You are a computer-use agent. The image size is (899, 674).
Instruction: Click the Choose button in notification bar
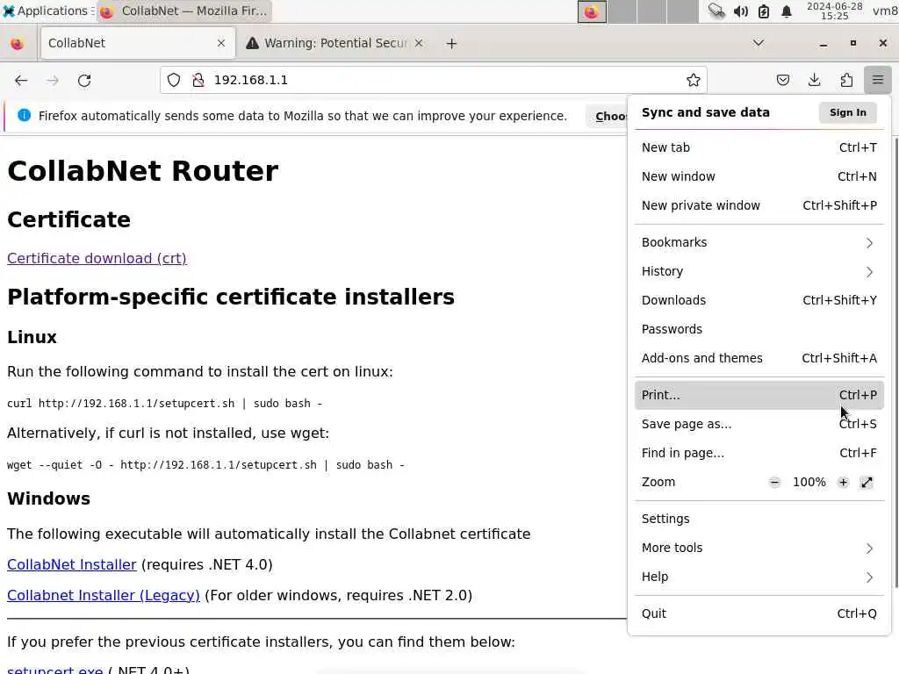[x=608, y=117]
